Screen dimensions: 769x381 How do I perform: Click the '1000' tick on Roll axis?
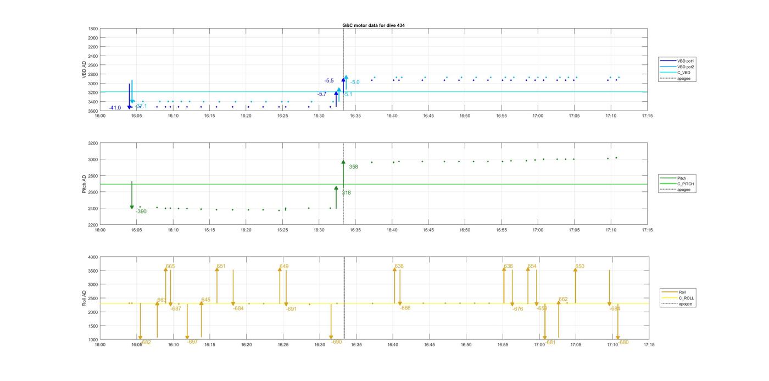[93, 340]
